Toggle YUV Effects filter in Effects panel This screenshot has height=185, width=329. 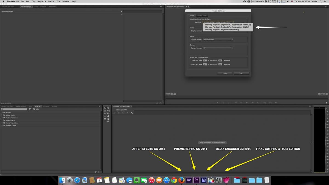click(x=38, y=109)
